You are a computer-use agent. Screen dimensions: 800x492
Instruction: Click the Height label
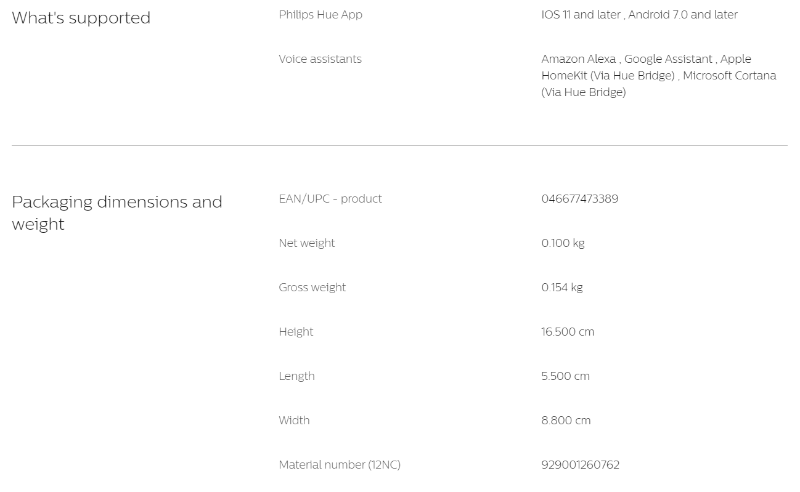pyautogui.click(x=296, y=332)
